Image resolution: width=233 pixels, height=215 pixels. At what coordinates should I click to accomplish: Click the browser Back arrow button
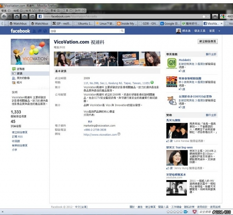[4, 16]
